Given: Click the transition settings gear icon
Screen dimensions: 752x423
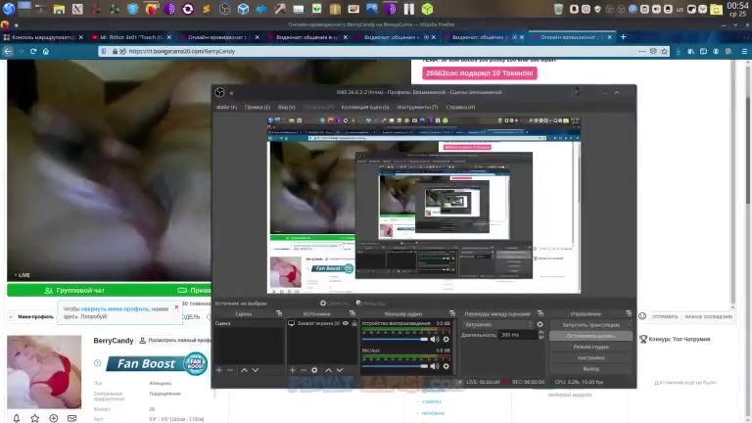Looking at the screenshot, I should point(540,324).
